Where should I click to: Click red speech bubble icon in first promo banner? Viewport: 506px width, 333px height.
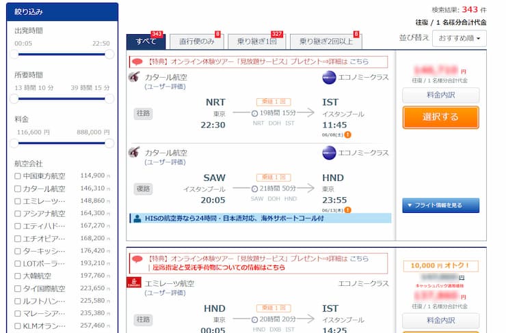(137, 61)
